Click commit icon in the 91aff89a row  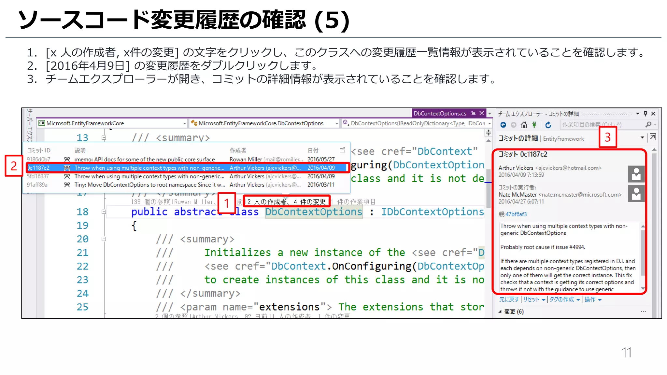point(67,185)
